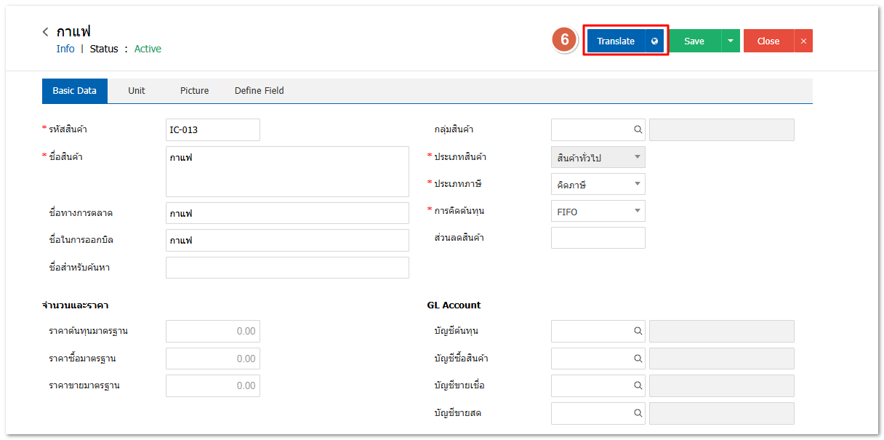Click search icon in กลุ่มสินค้า field
Screen dimensions: 884x440
[638, 129]
